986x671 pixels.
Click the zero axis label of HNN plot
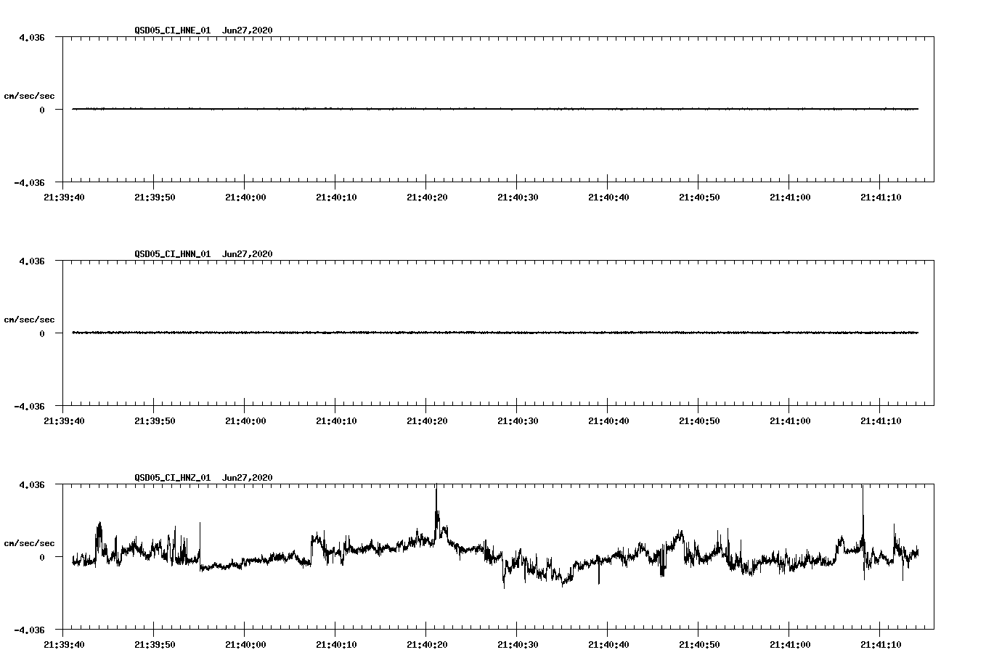click(42, 333)
